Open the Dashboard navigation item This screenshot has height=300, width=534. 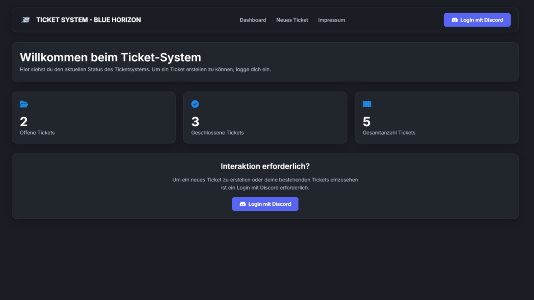tap(253, 20)
